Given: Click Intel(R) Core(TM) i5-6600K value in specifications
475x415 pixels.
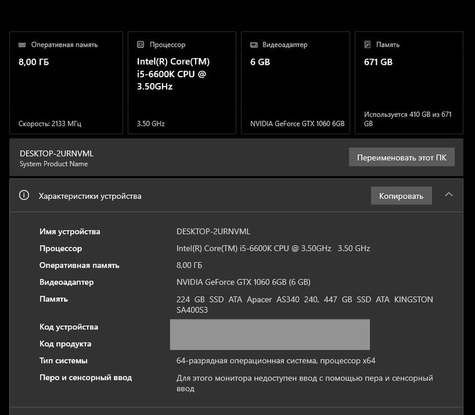Looking at the screenshot, I should pyautogui.click(x=273, y=248).
